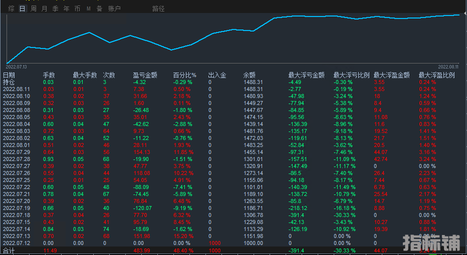The width and height of the screenshot is (467, 255).
Task: Open the 账户 account tab
Action: pos(114,8)
